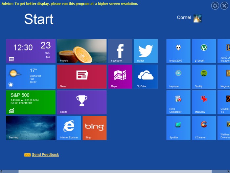Launch the Twitter tile
This screenshot has width=230, height=173.
[x=146, y=51]
